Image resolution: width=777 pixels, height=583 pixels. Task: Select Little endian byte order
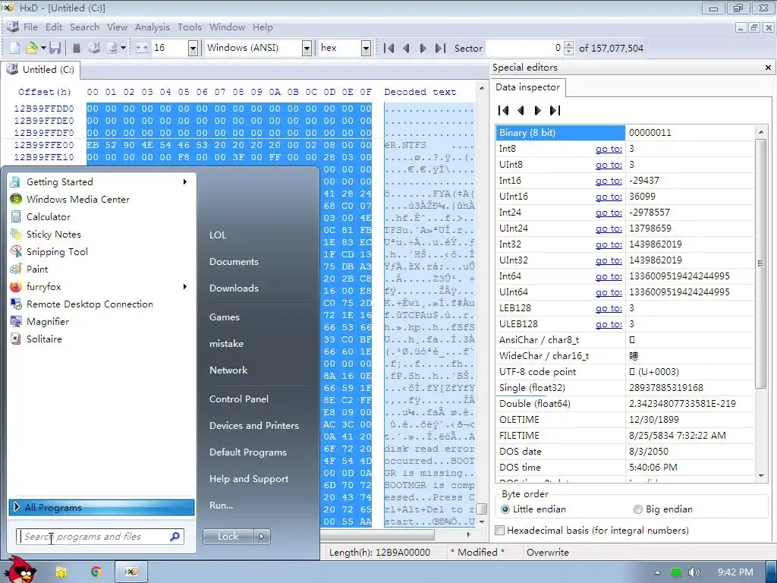(533, 509)
